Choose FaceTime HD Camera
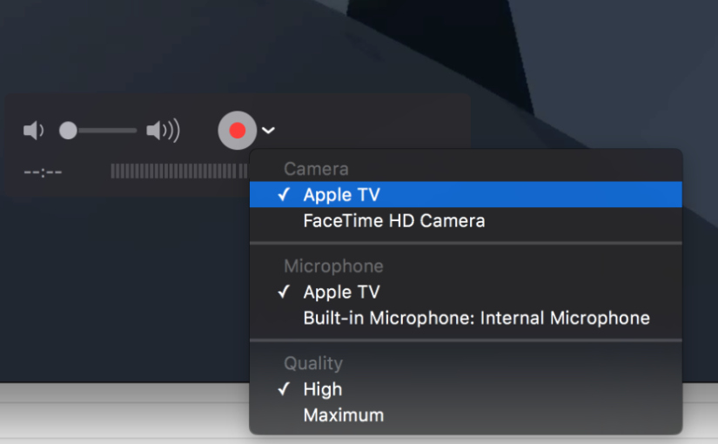 (x=466, y=221)
